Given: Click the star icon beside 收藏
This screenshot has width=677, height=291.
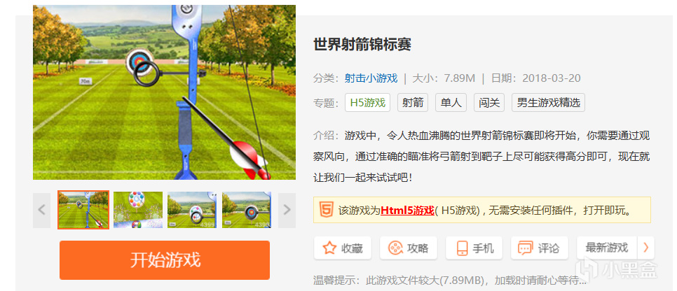Looking at the screenshot, I should pyautogui.click(x=329, y=248).
